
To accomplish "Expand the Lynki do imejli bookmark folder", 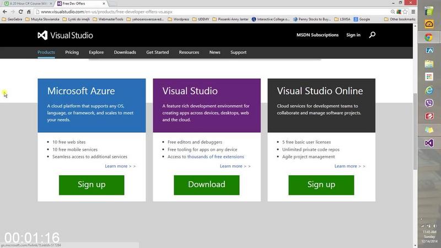I will click(76, 19).
